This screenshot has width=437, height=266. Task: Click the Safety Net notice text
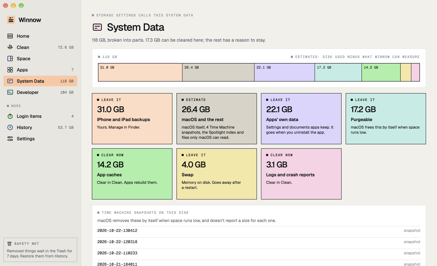[x=40, y=253]
